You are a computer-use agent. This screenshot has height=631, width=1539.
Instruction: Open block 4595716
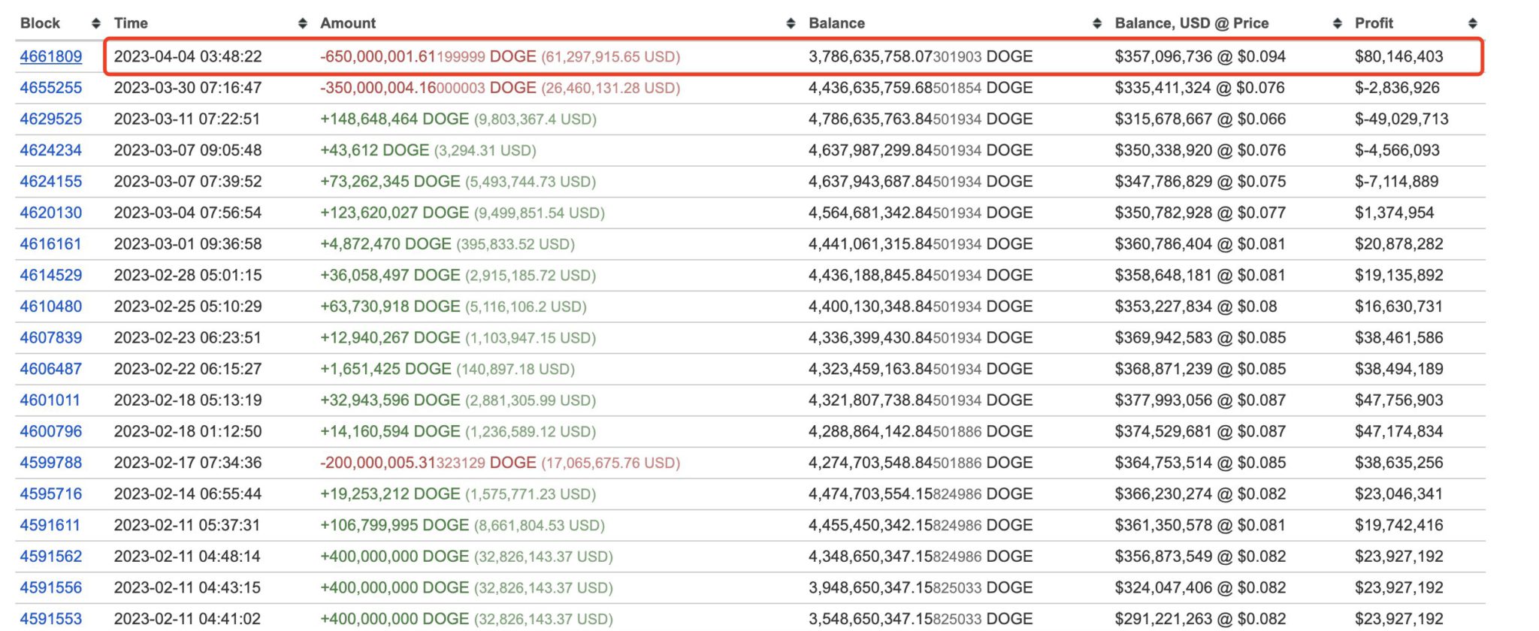tap(50, 494)
